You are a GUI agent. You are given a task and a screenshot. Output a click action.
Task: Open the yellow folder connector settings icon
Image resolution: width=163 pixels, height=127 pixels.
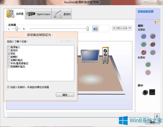click(157, 22)
